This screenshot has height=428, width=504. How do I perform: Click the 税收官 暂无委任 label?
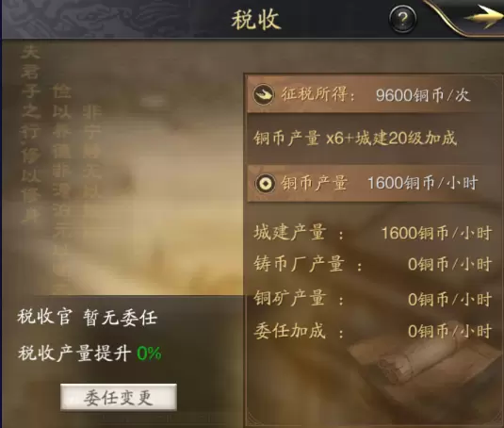(87, 318)
